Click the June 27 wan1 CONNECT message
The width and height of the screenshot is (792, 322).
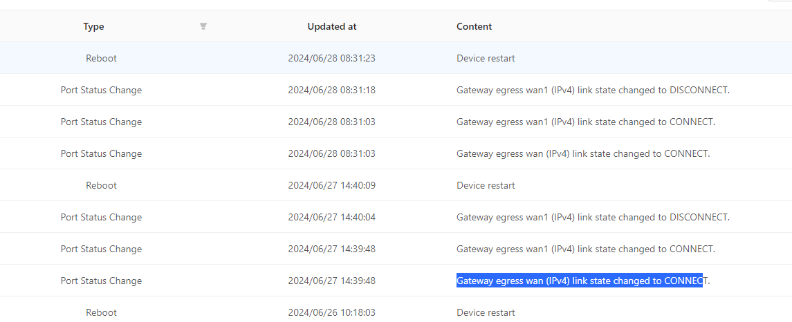click(x=585, y=249)
